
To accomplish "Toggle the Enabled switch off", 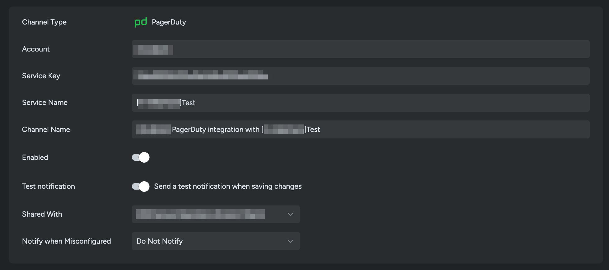I will click(141, 157).
